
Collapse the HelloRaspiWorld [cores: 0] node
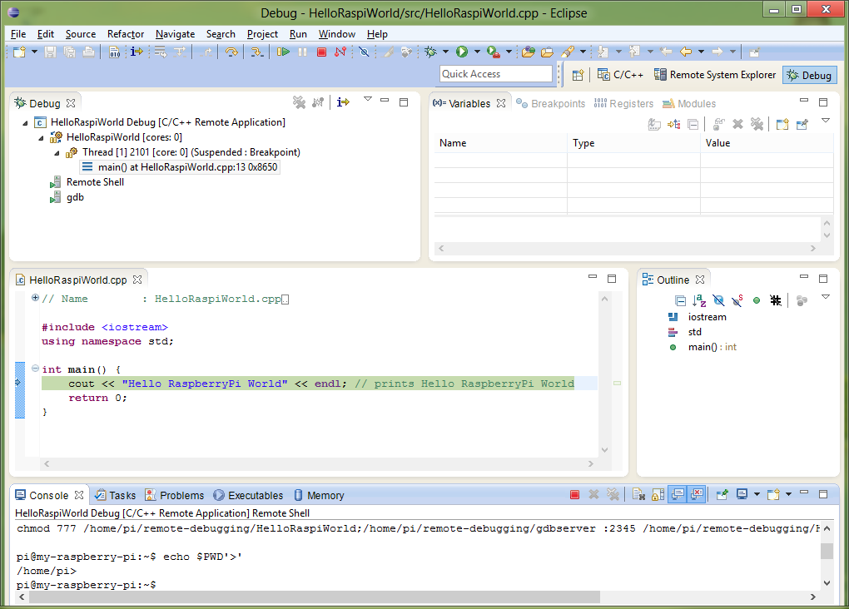tap(41, 138)
